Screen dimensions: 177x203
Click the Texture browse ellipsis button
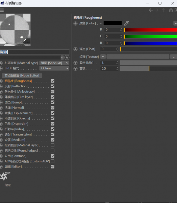pos(174,57)
